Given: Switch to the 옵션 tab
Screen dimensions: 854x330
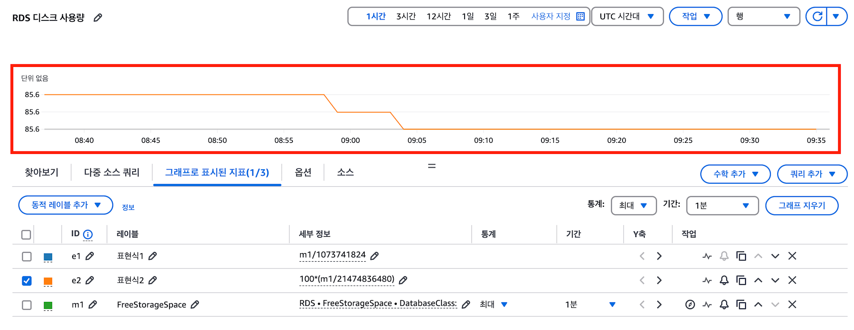Looking at the screenshot, I should point(303,172).
